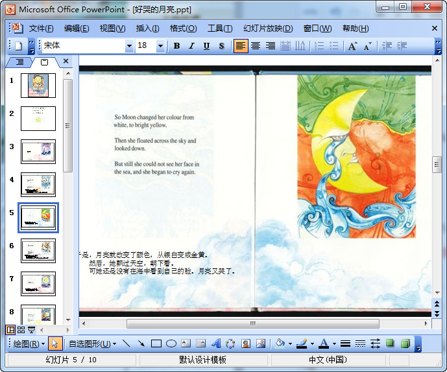
Task: Create a new blank presentation
Action: click(x=19, y=46)
